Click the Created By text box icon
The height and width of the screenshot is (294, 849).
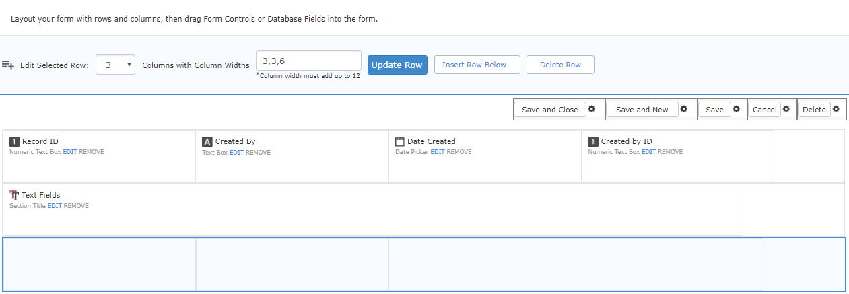[207, 141]
